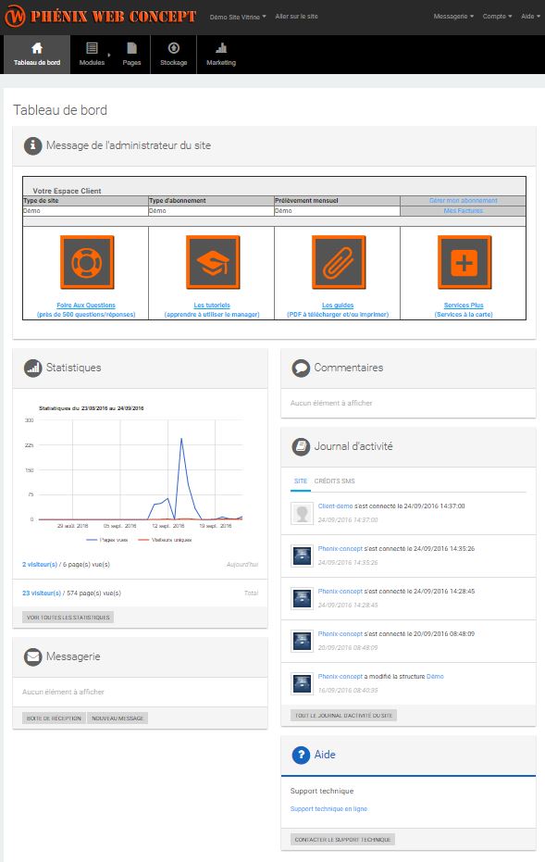Click the Prélèvement mensuel column header
The width and height of the screenshot is (545, 862).
point(306,201)
